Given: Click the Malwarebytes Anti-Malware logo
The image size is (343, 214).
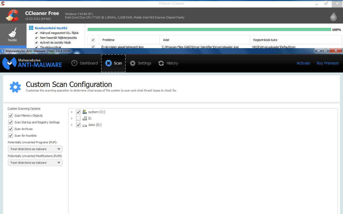Looking at the screenshot, I should 32,63.
